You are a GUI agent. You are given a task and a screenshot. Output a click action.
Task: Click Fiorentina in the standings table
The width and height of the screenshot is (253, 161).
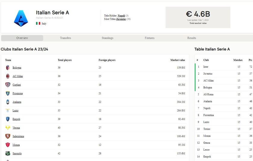208,115
